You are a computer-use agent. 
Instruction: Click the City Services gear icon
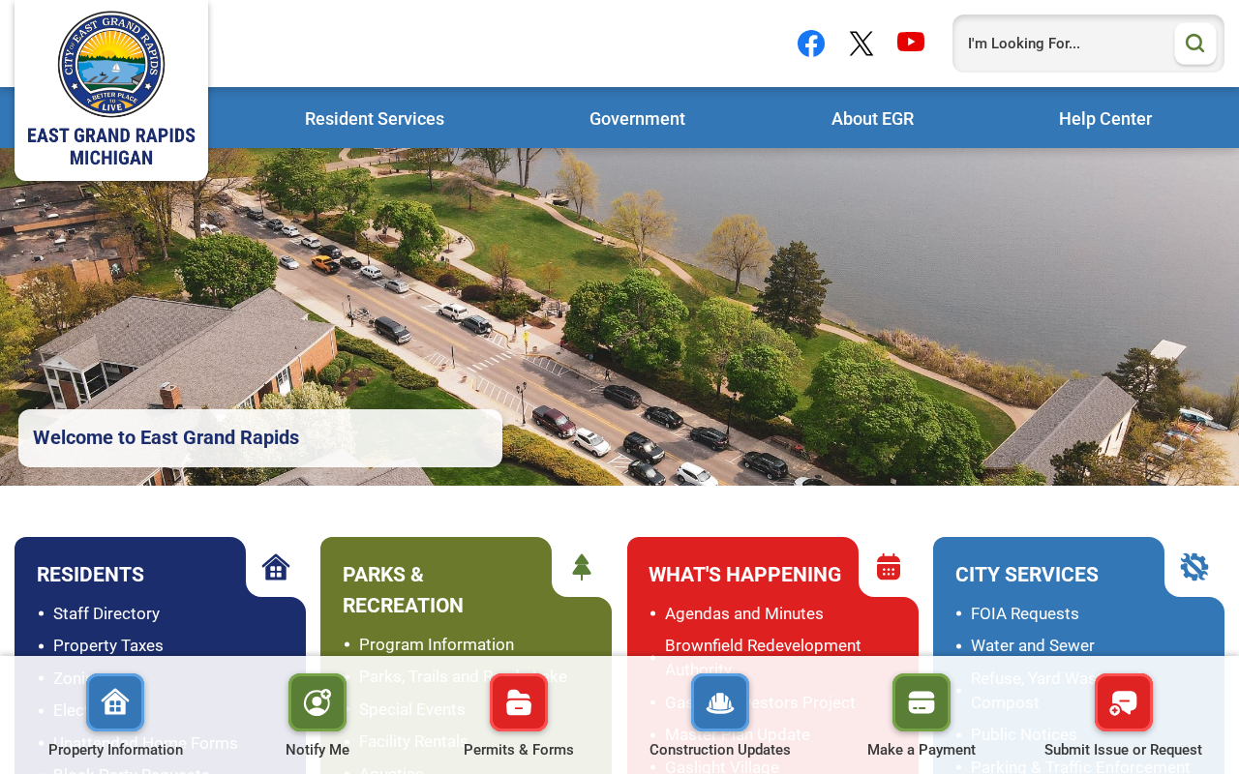[x=1194, y=567]
